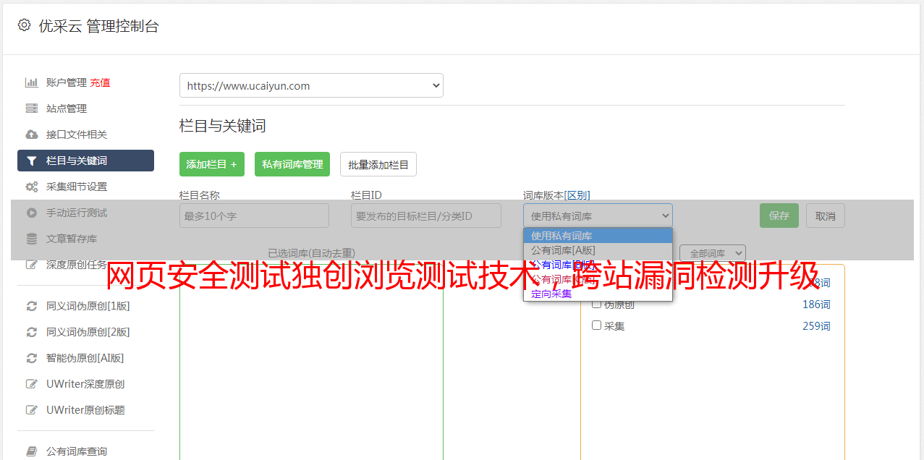Click the 取消 button

tap(826, 216)
